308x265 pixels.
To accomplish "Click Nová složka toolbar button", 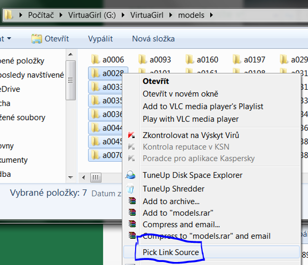I will coord(153,39).
